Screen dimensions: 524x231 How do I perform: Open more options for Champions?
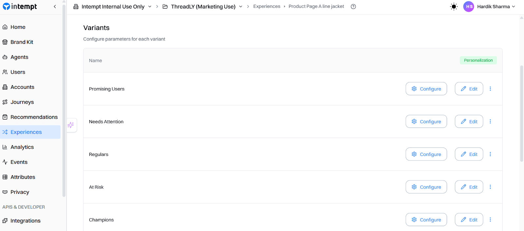point(490,220)
